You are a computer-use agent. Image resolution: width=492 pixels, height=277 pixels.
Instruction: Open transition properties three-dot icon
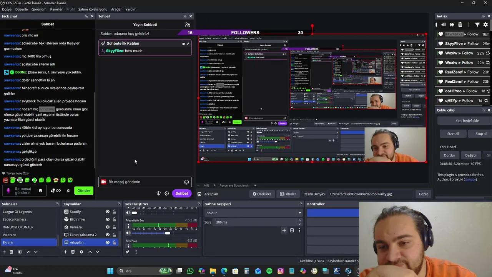299,230
